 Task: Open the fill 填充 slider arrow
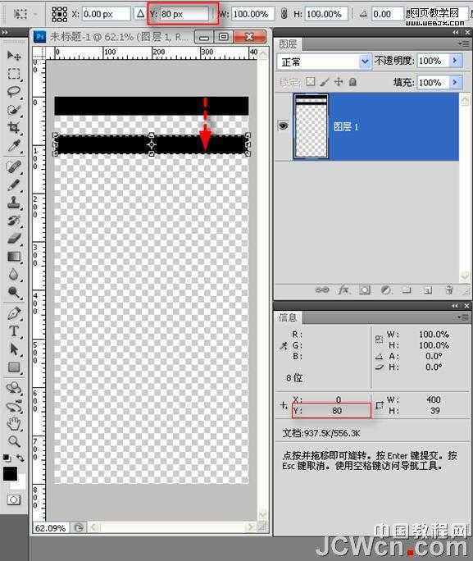pos(455,82)
